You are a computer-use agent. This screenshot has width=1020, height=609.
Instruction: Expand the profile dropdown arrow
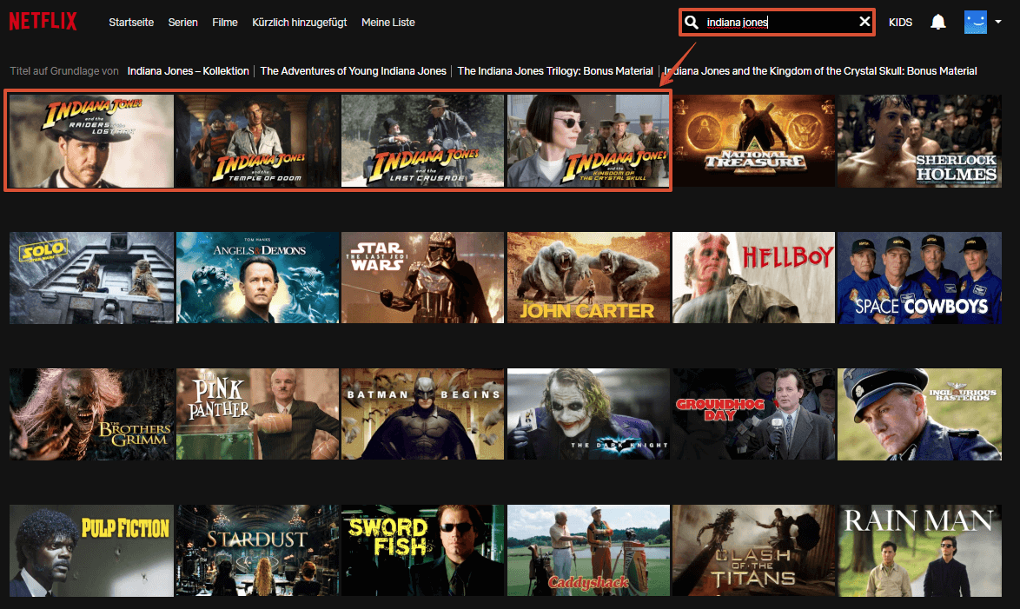[998, 22]
